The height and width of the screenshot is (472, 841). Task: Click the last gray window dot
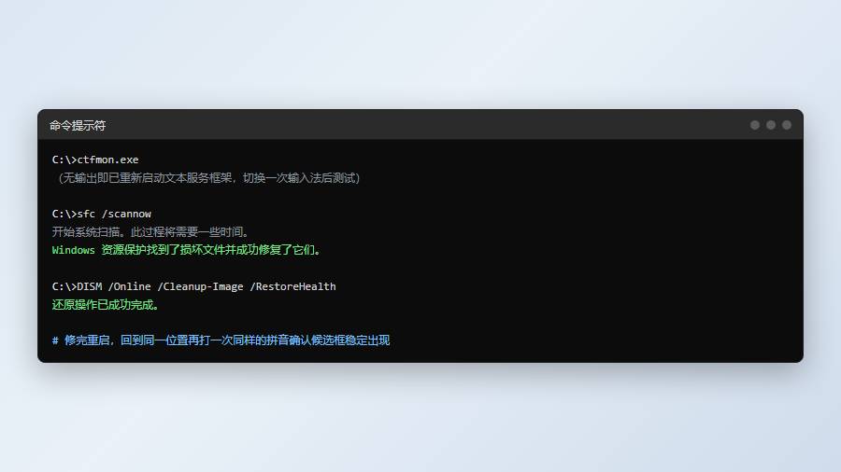787,125
